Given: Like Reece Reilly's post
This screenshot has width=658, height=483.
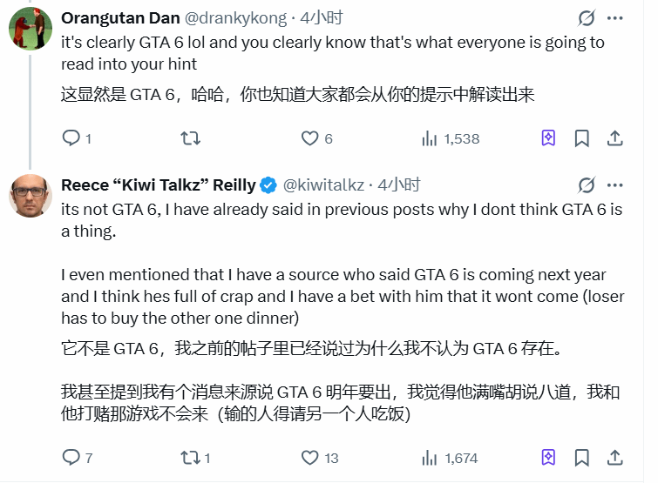Looking at the screenshot, I should tap(309, 458).
